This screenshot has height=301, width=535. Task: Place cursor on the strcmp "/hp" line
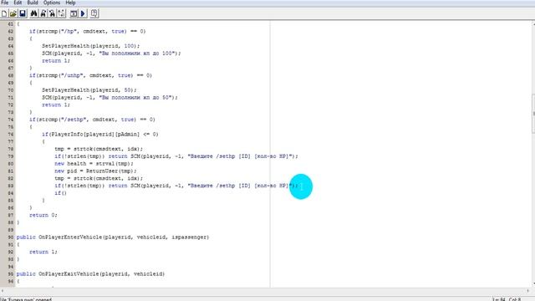[x=87, y=32]
